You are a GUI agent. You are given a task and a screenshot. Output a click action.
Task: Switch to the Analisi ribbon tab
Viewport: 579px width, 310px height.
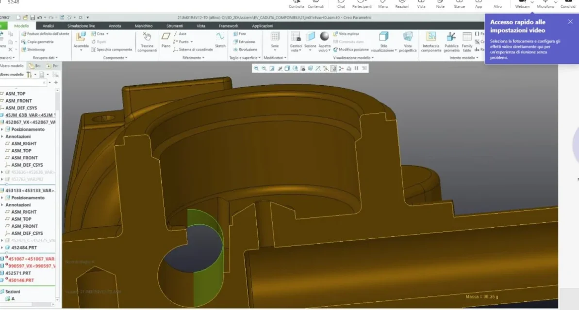pyautogui.click(x=48, y=26)
